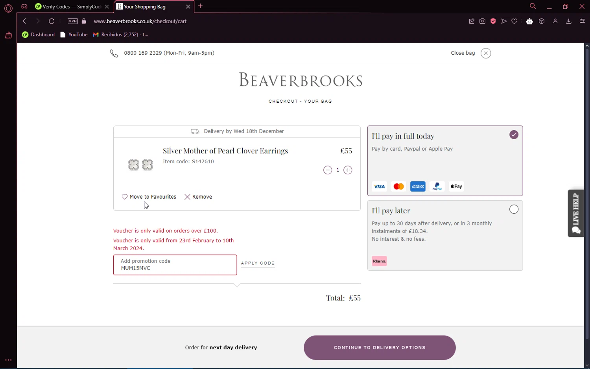This screenshot has height=369, width=590.
Task: Apply the promotion code
Action: (x=258, y=264)
